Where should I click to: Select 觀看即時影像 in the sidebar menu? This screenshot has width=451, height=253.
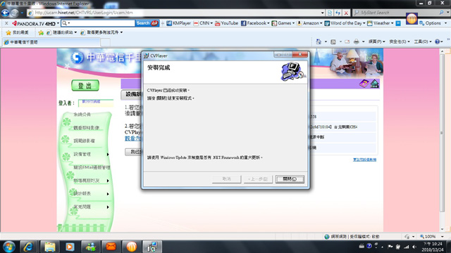[86, 128]
